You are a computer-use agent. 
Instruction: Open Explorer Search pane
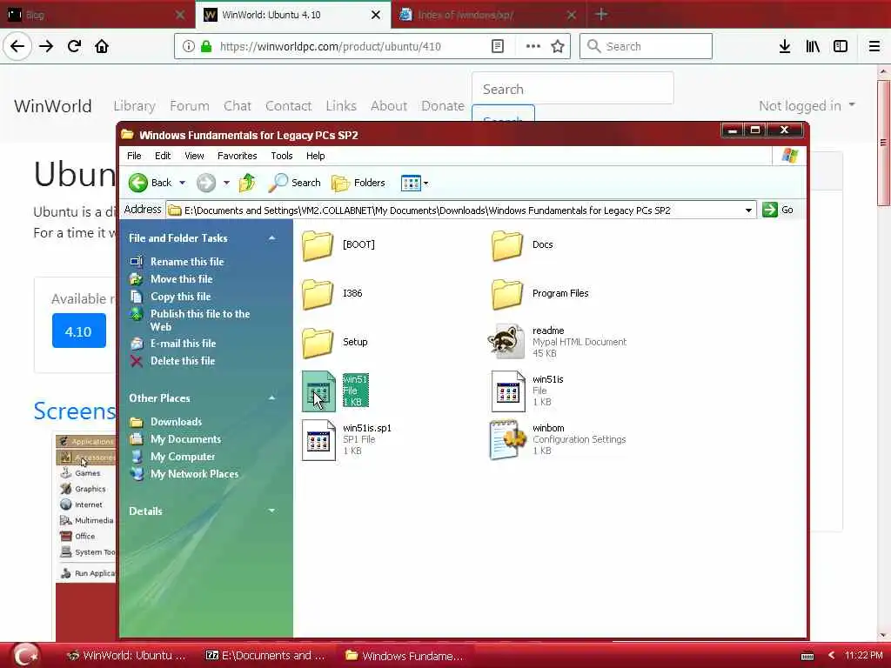[x=294, y=183]
